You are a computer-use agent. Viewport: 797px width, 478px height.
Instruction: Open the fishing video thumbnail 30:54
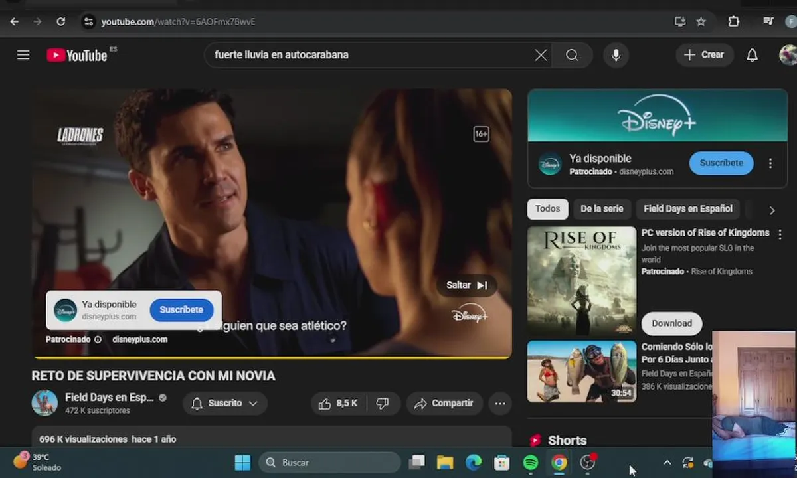point(581,371)
